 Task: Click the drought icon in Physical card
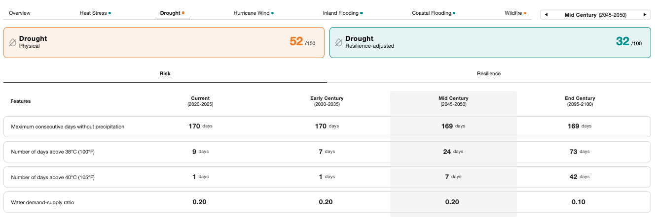point(13,42)
